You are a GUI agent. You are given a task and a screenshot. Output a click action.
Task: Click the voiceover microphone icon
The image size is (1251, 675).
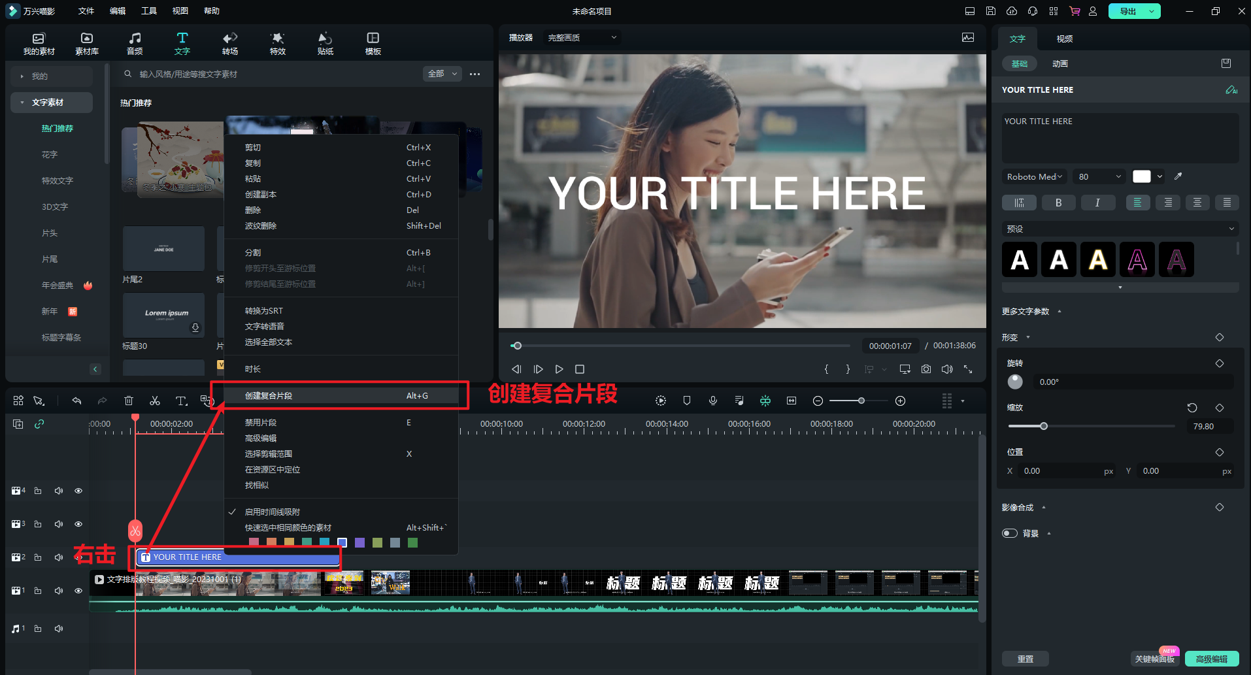pyautogui.click(x=713, y=401)
